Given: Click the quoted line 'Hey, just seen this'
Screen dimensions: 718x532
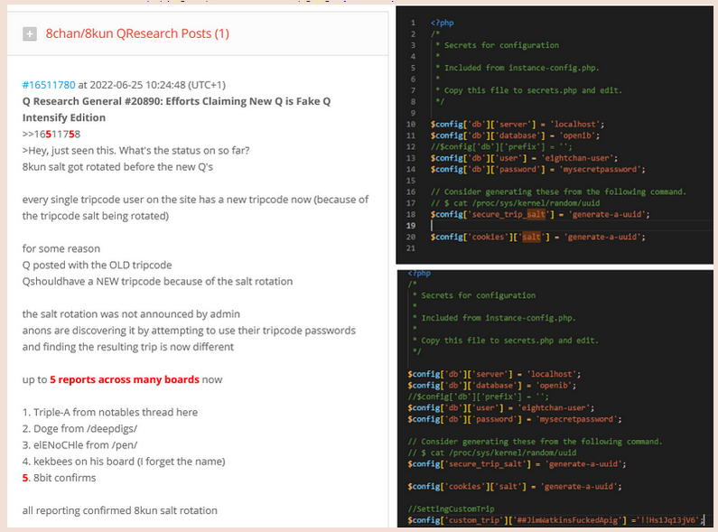Looking at the screenshot, I should (x=136, y=151).
